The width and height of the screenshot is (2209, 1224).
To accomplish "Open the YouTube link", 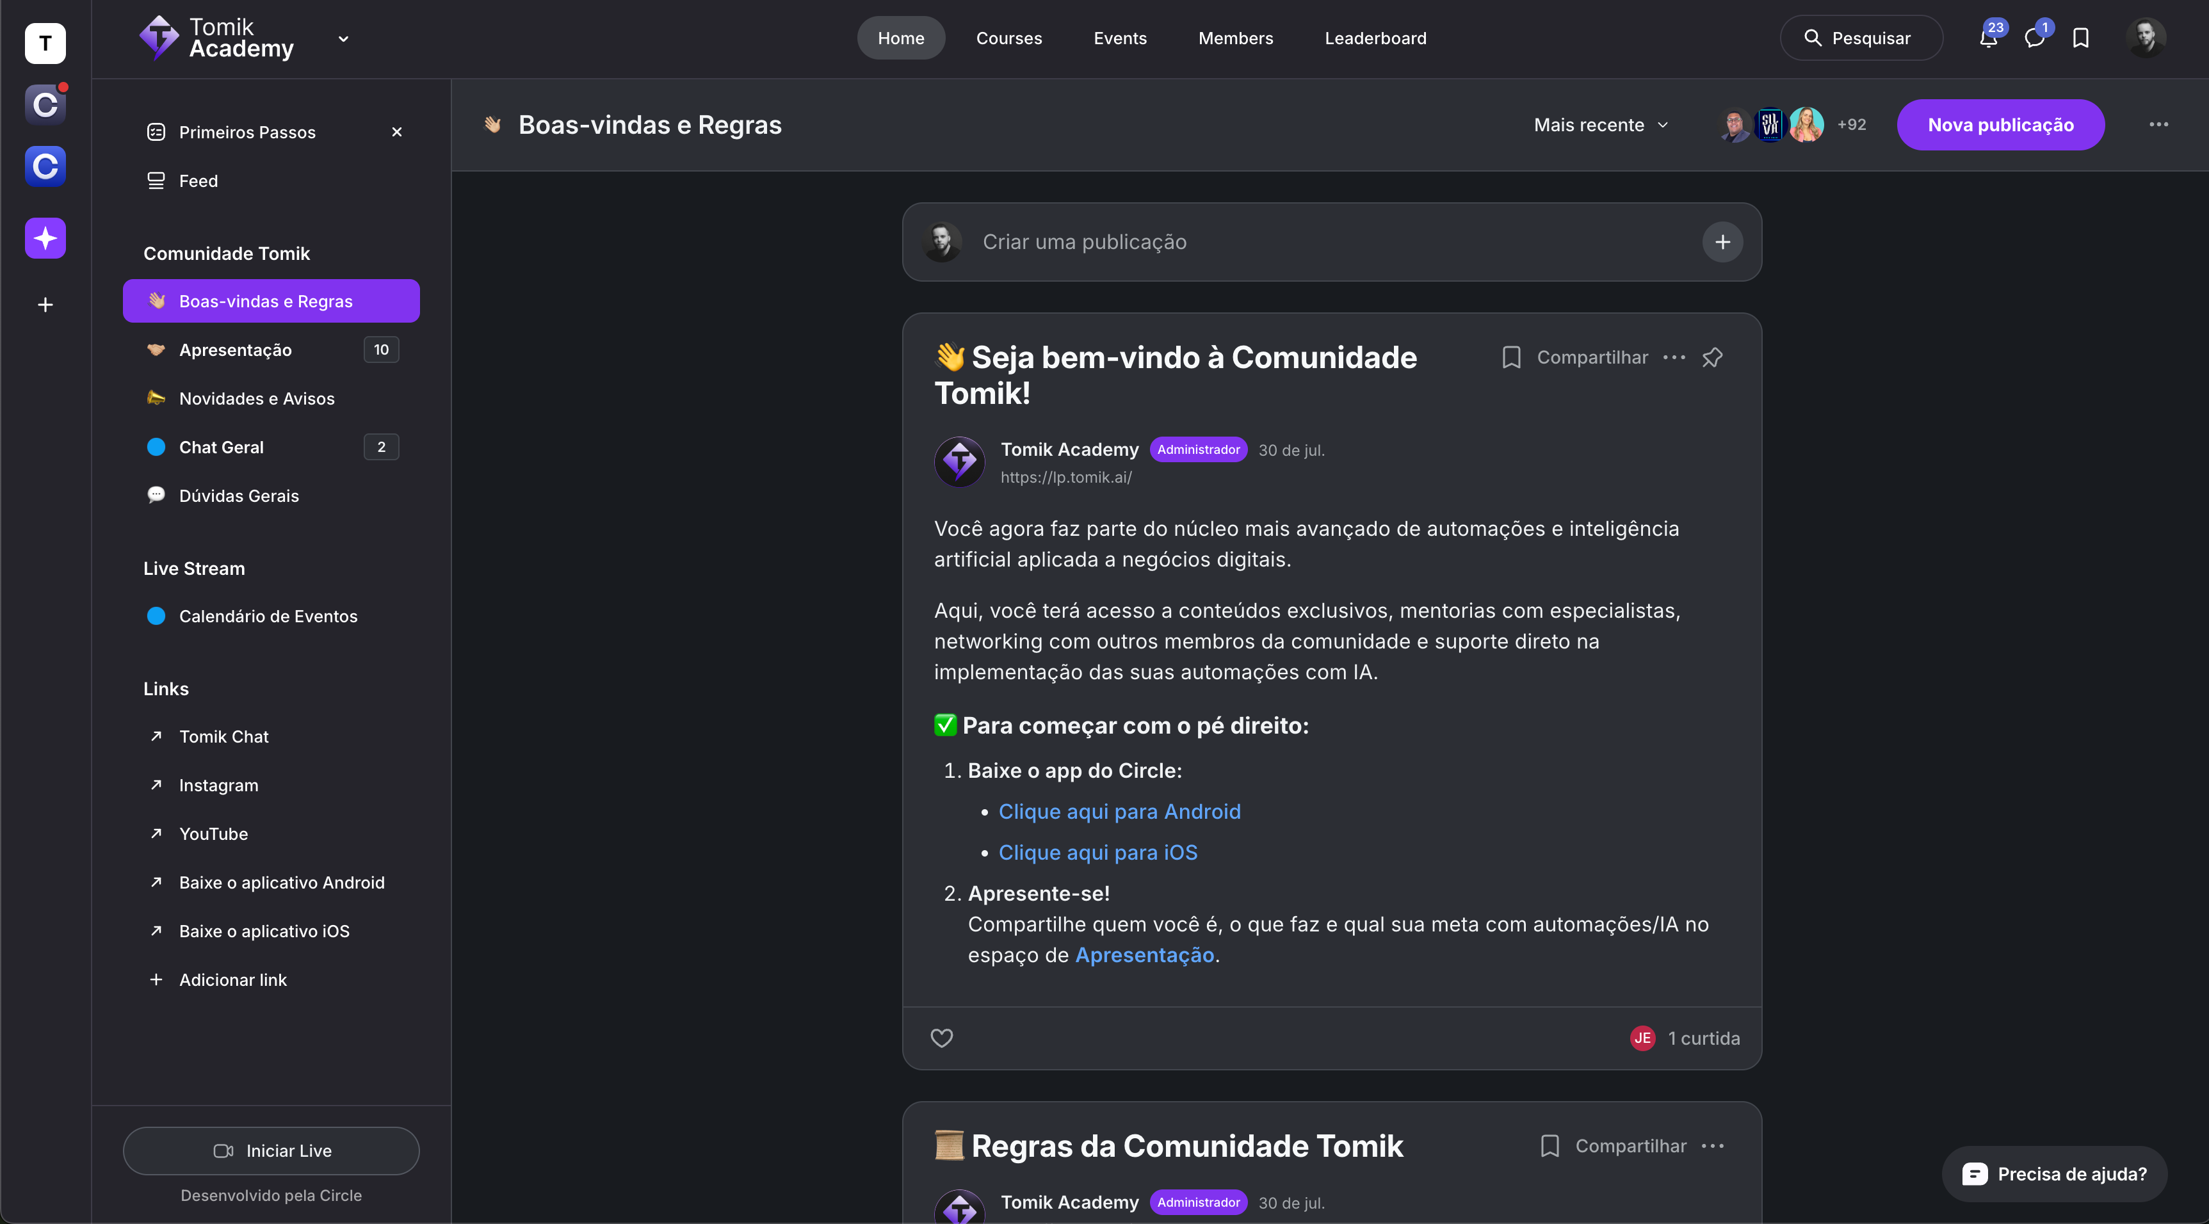I will coord(271,834).
